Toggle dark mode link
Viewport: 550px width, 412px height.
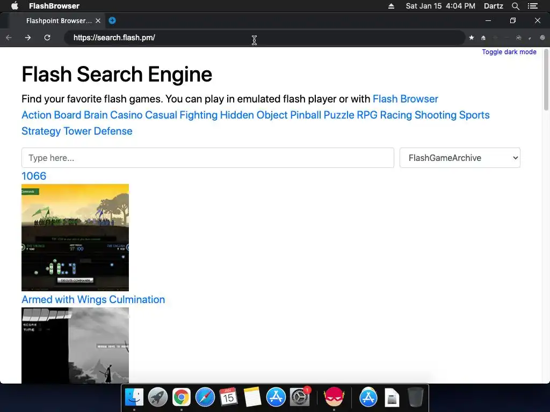click(509, 52)
